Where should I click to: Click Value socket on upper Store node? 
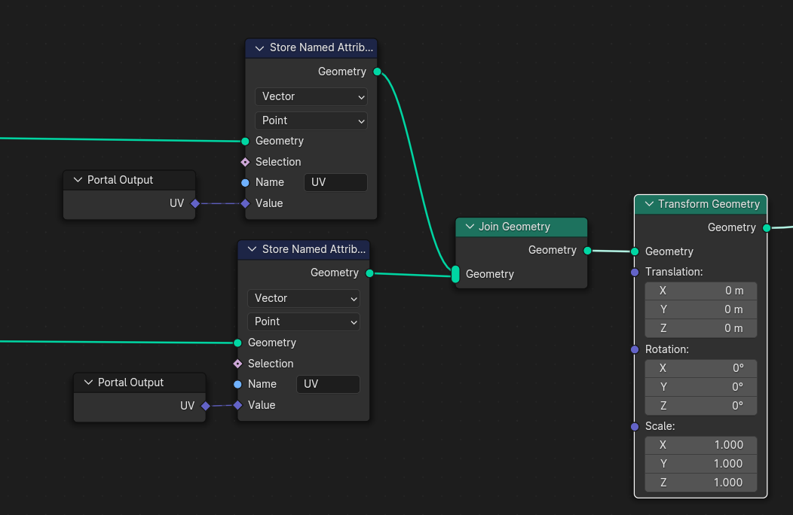245,204
